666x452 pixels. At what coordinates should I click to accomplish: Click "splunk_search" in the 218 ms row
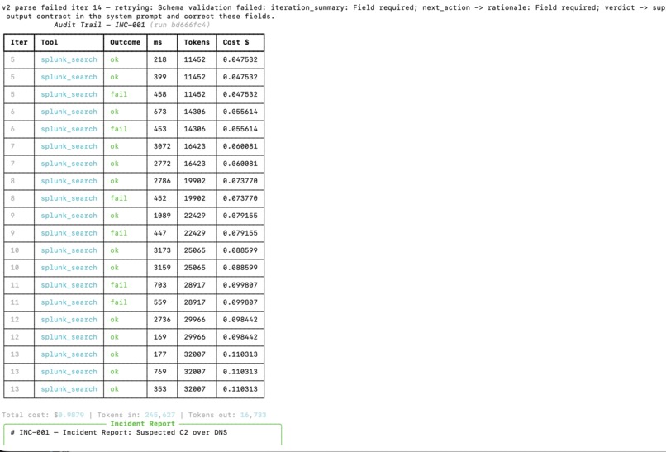[x=69, y=59]
